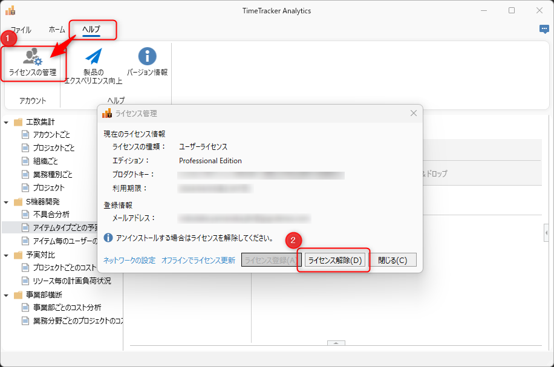
Task: Click the Product Experience Improvement paper-plane icon
Action: coord(93,57)
